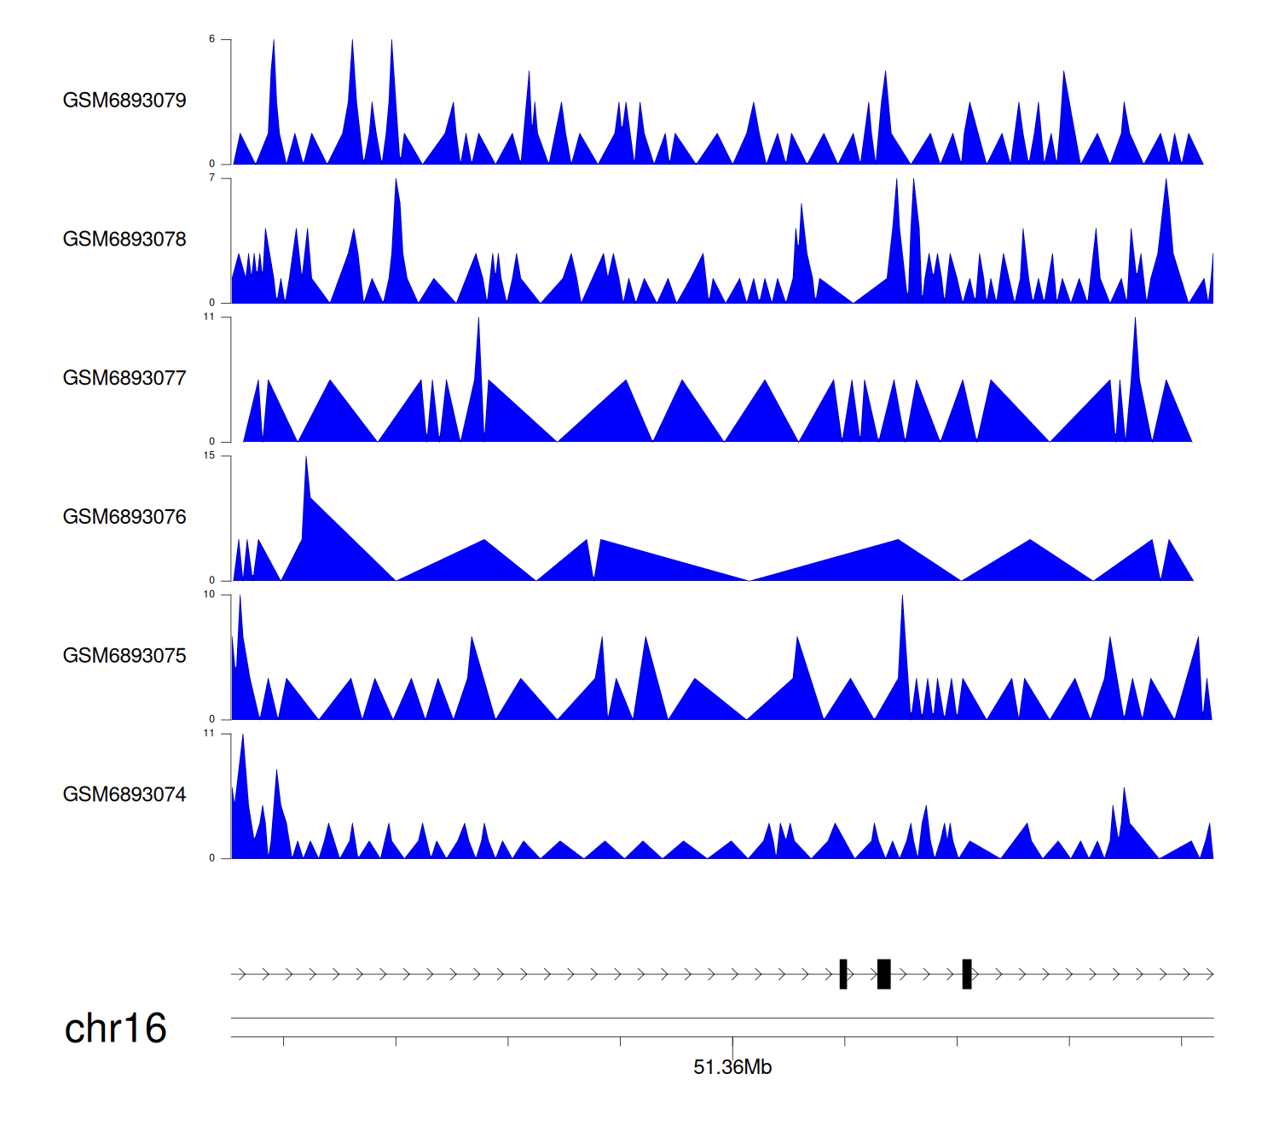Click the 51.36Mb axis position label
The width and height of the screenshot is (1279, 1126).
click(x=732, y=1067)
